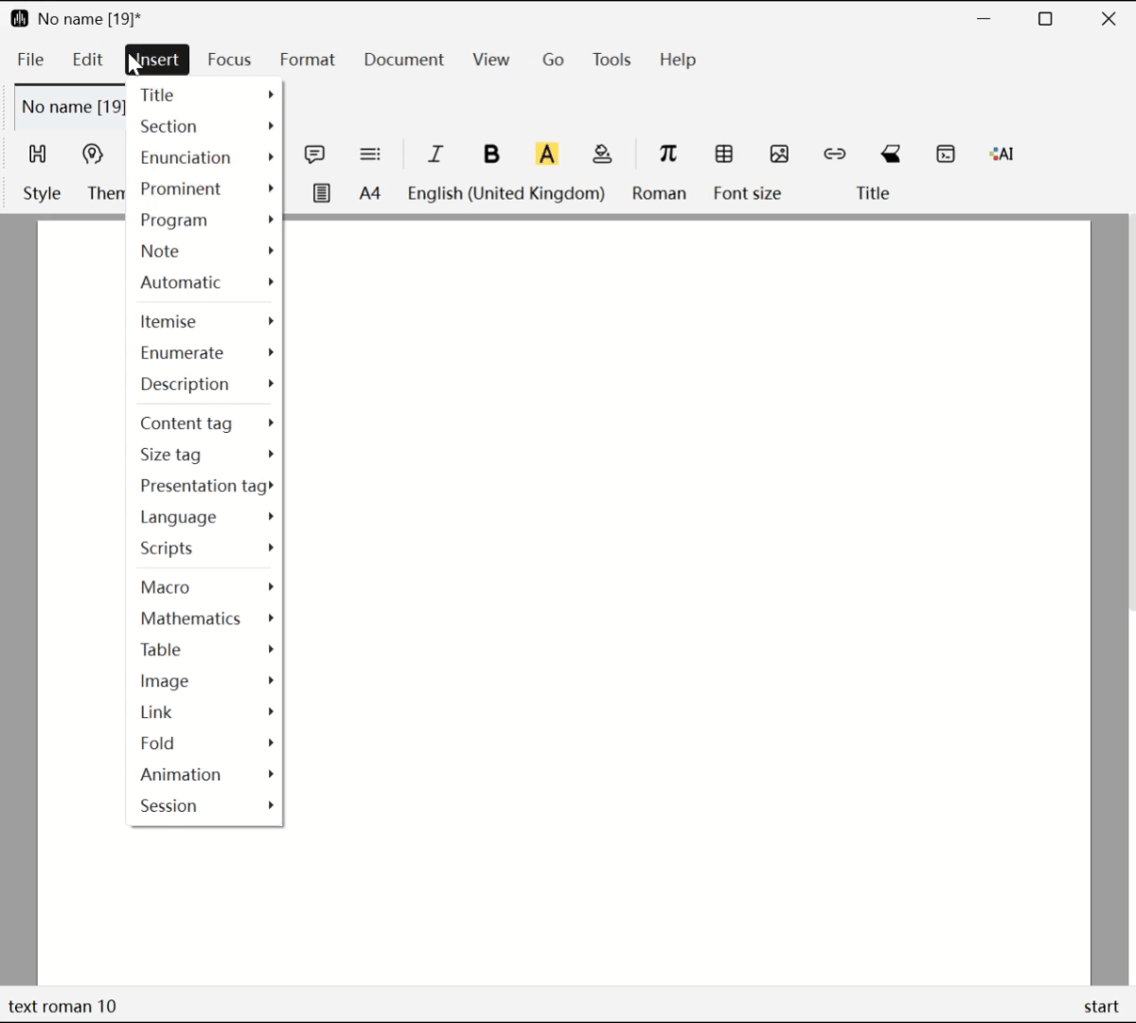Open the AI assistant icon
This screenshot has width=1136, height=1023.
tap(1002, 154)
